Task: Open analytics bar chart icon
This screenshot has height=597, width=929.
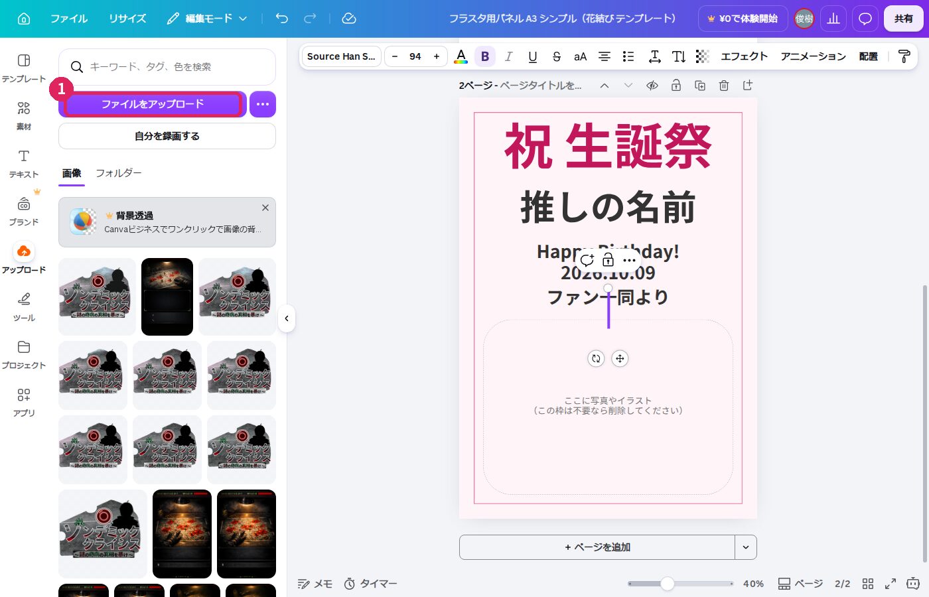Action: (833, 19)
